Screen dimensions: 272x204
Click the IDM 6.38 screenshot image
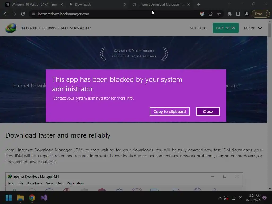(124, 182)
